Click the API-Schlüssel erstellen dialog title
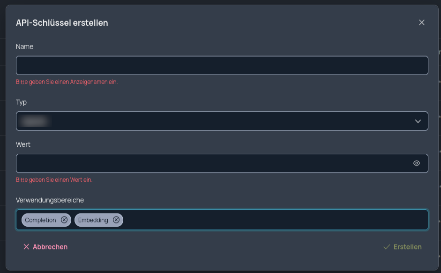The height and width of the screenshot is (273, 441). pos(62,23)
